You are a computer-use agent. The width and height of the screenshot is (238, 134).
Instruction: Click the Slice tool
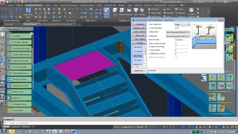pyautogui.click(x=167, y=9)
